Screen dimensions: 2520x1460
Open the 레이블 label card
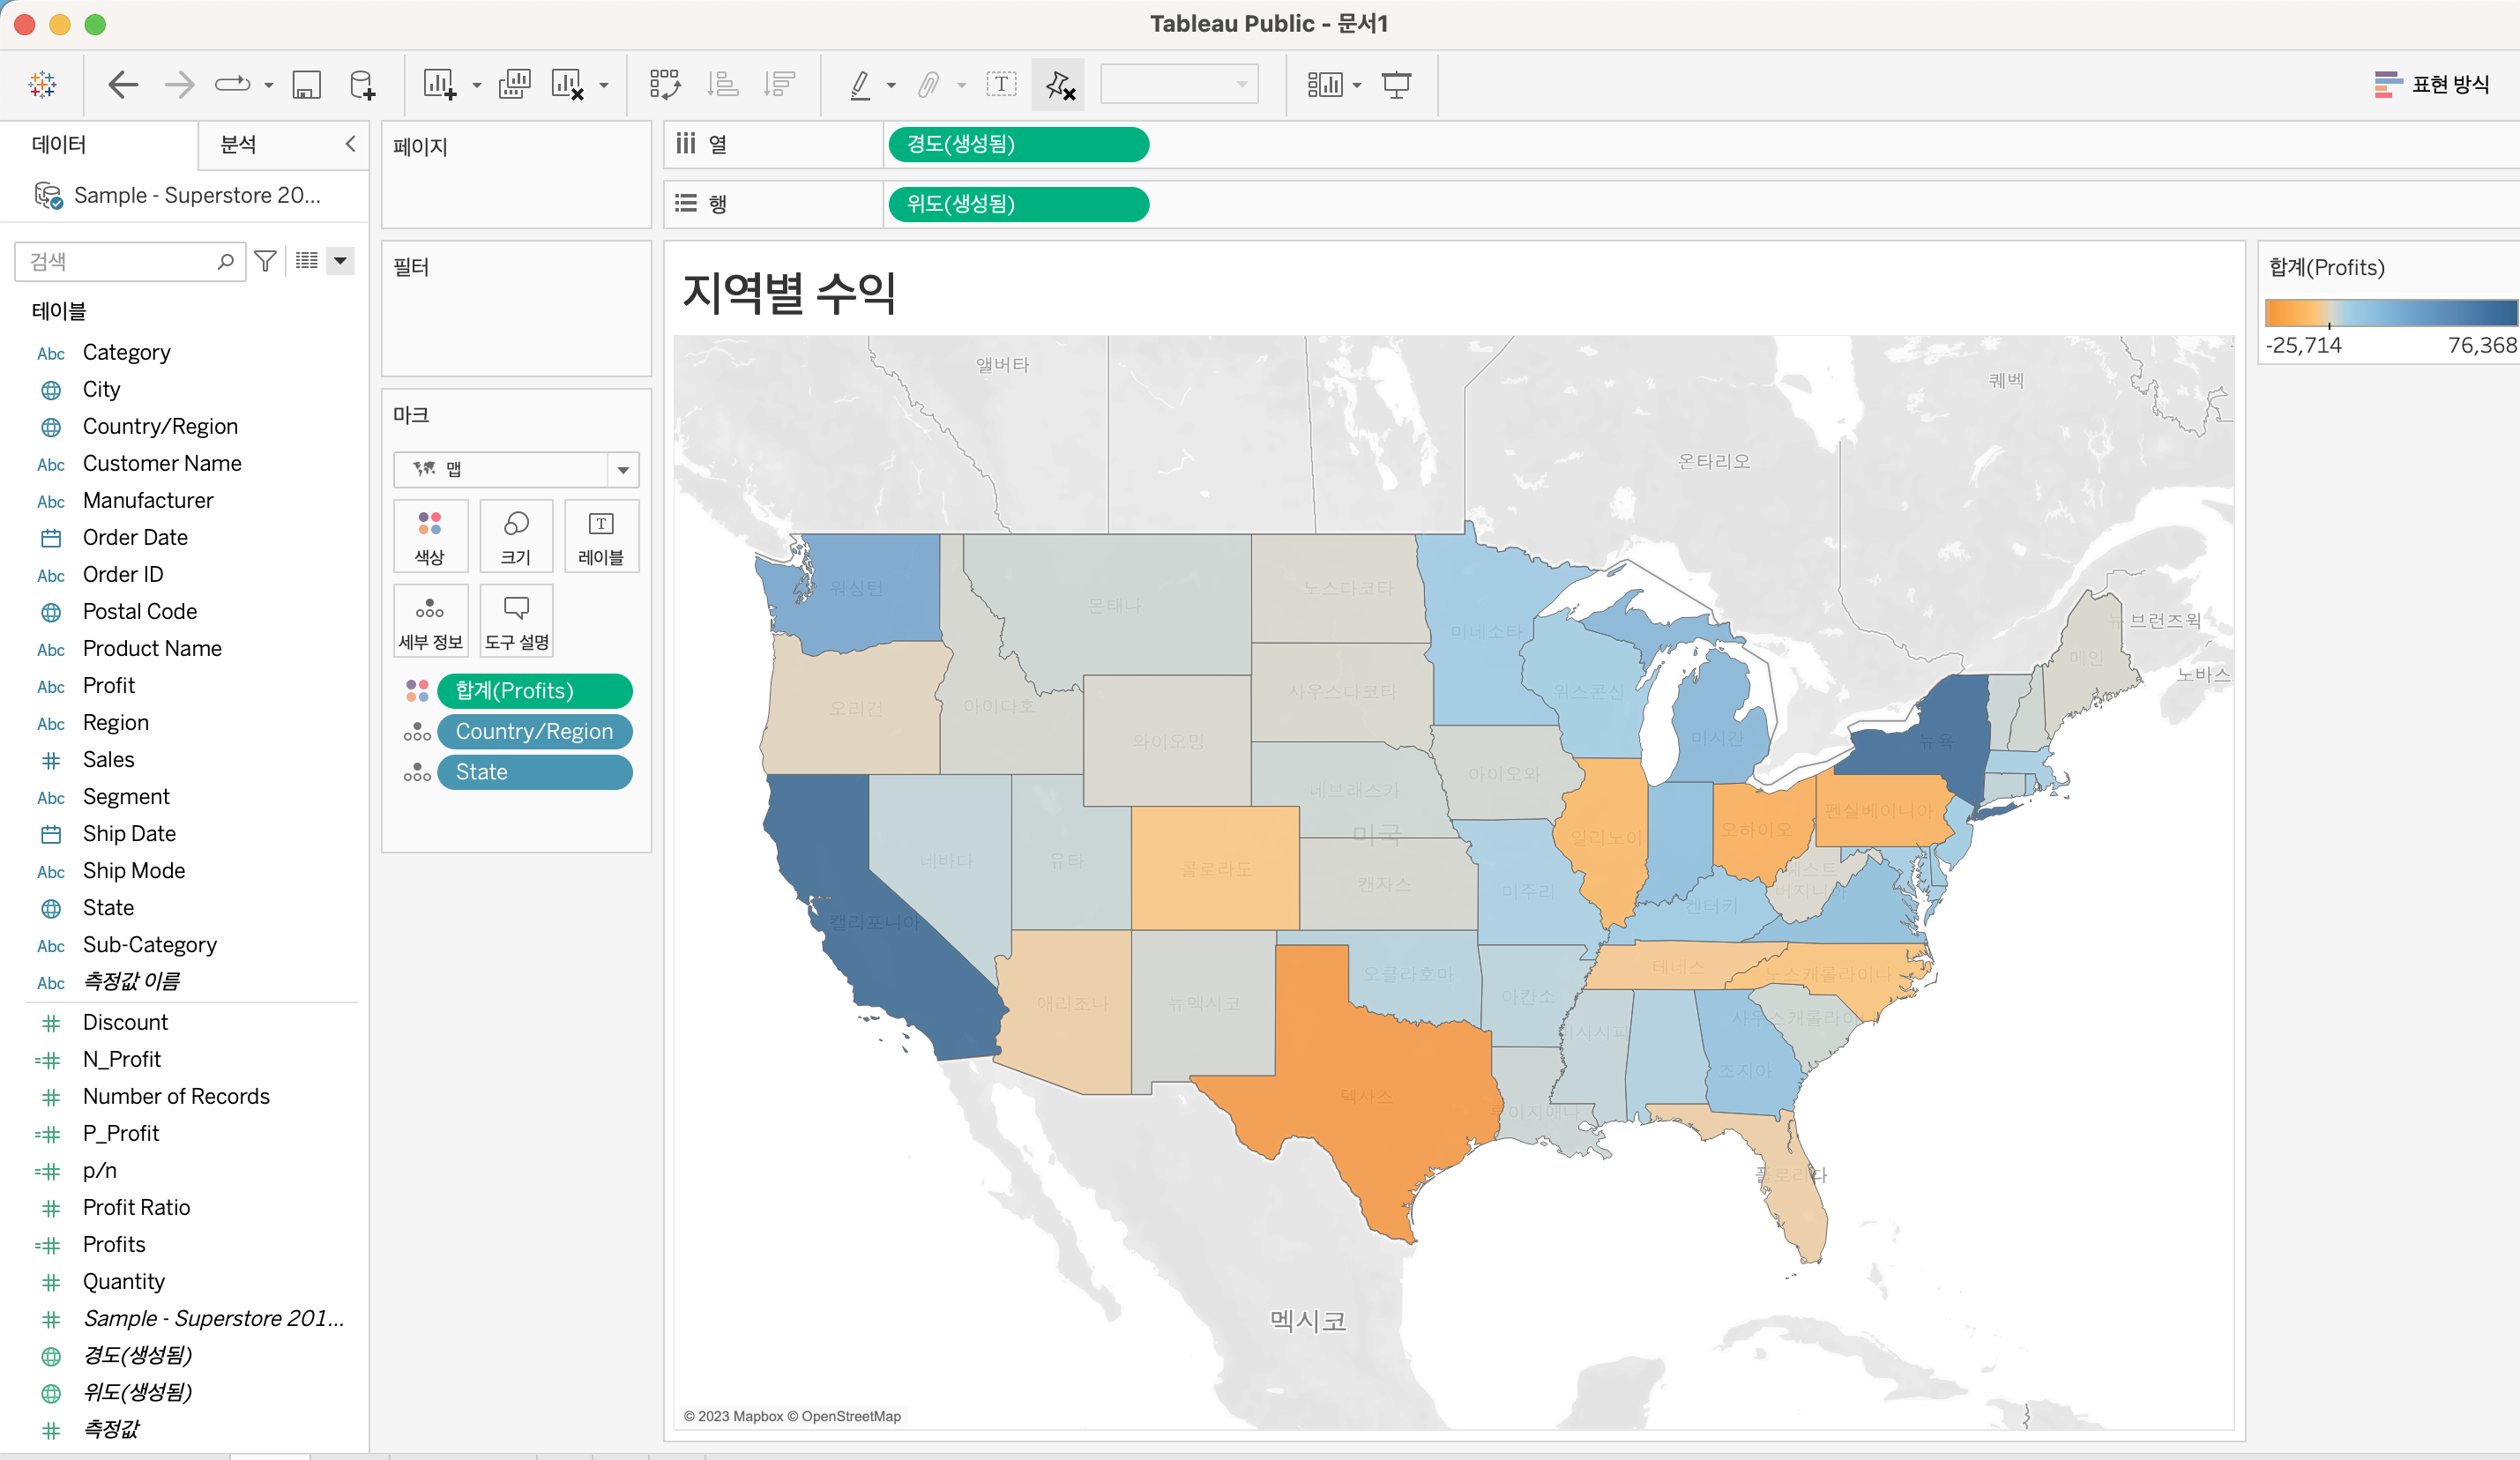(x=601, y=537)
